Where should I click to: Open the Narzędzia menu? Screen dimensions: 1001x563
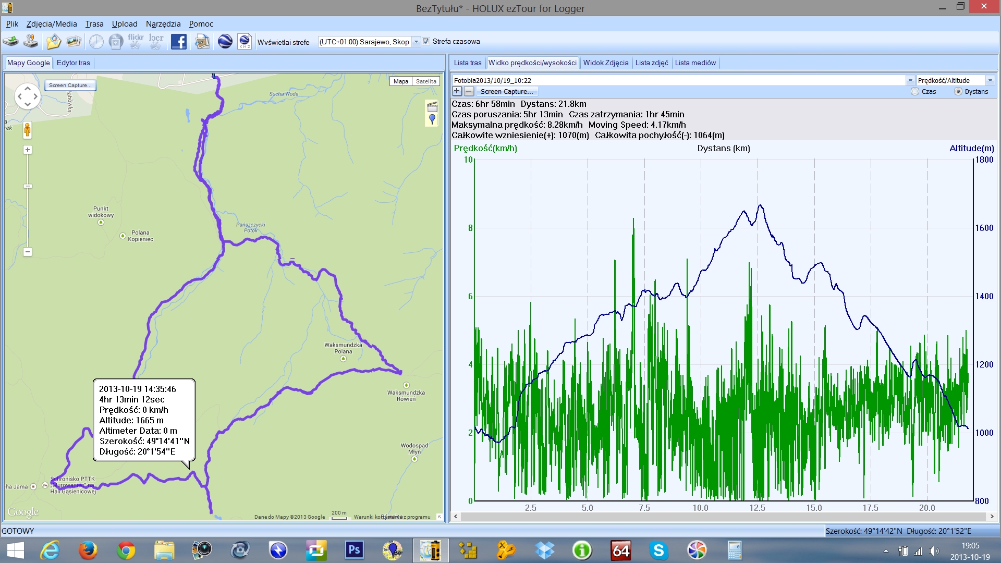coord(163,24)
